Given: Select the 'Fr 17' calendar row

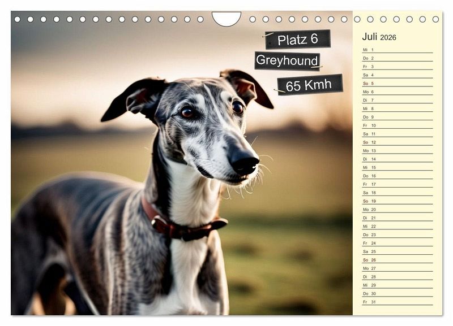Looking at the screenshot, I should pyautogui.click(x=398, y=184).
